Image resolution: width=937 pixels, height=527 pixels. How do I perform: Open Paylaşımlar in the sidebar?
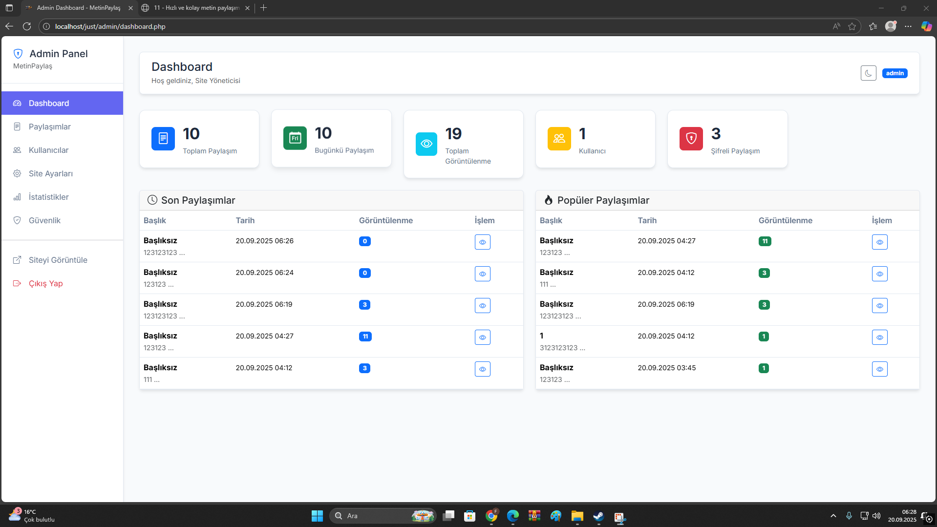tap(49, 127)
